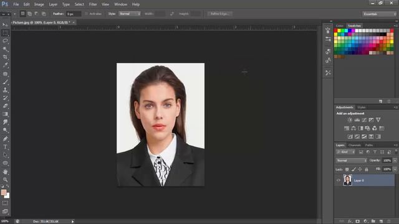Screen dimensions: 399x224
Task: Select the Hand tool
Action: click(5, 172)
